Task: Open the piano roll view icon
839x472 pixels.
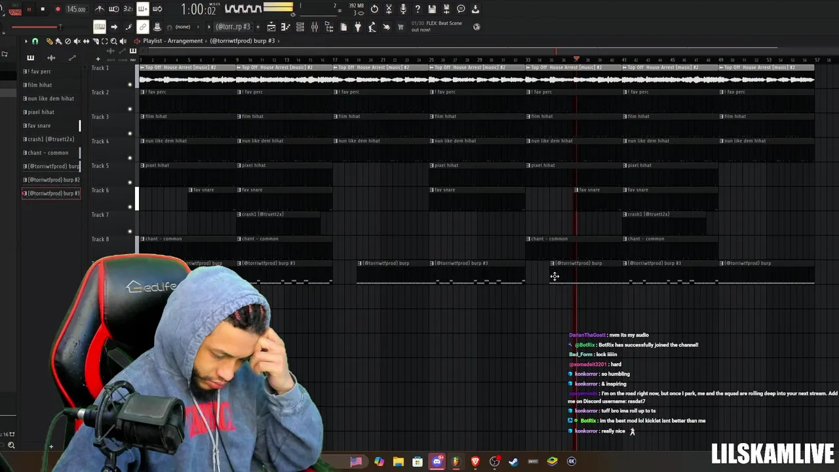Action: pyautogui.click(x=285, y=27)
